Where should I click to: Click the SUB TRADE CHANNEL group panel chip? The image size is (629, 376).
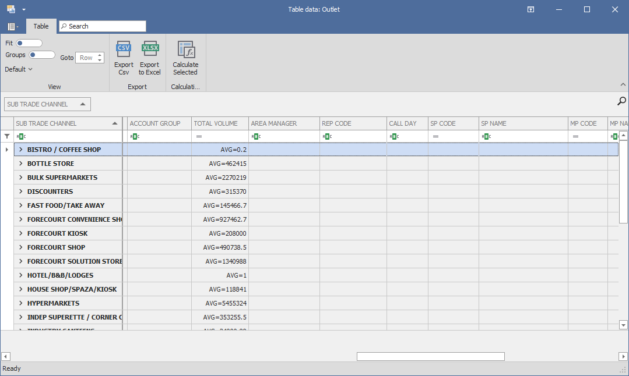tap(47, 104)
